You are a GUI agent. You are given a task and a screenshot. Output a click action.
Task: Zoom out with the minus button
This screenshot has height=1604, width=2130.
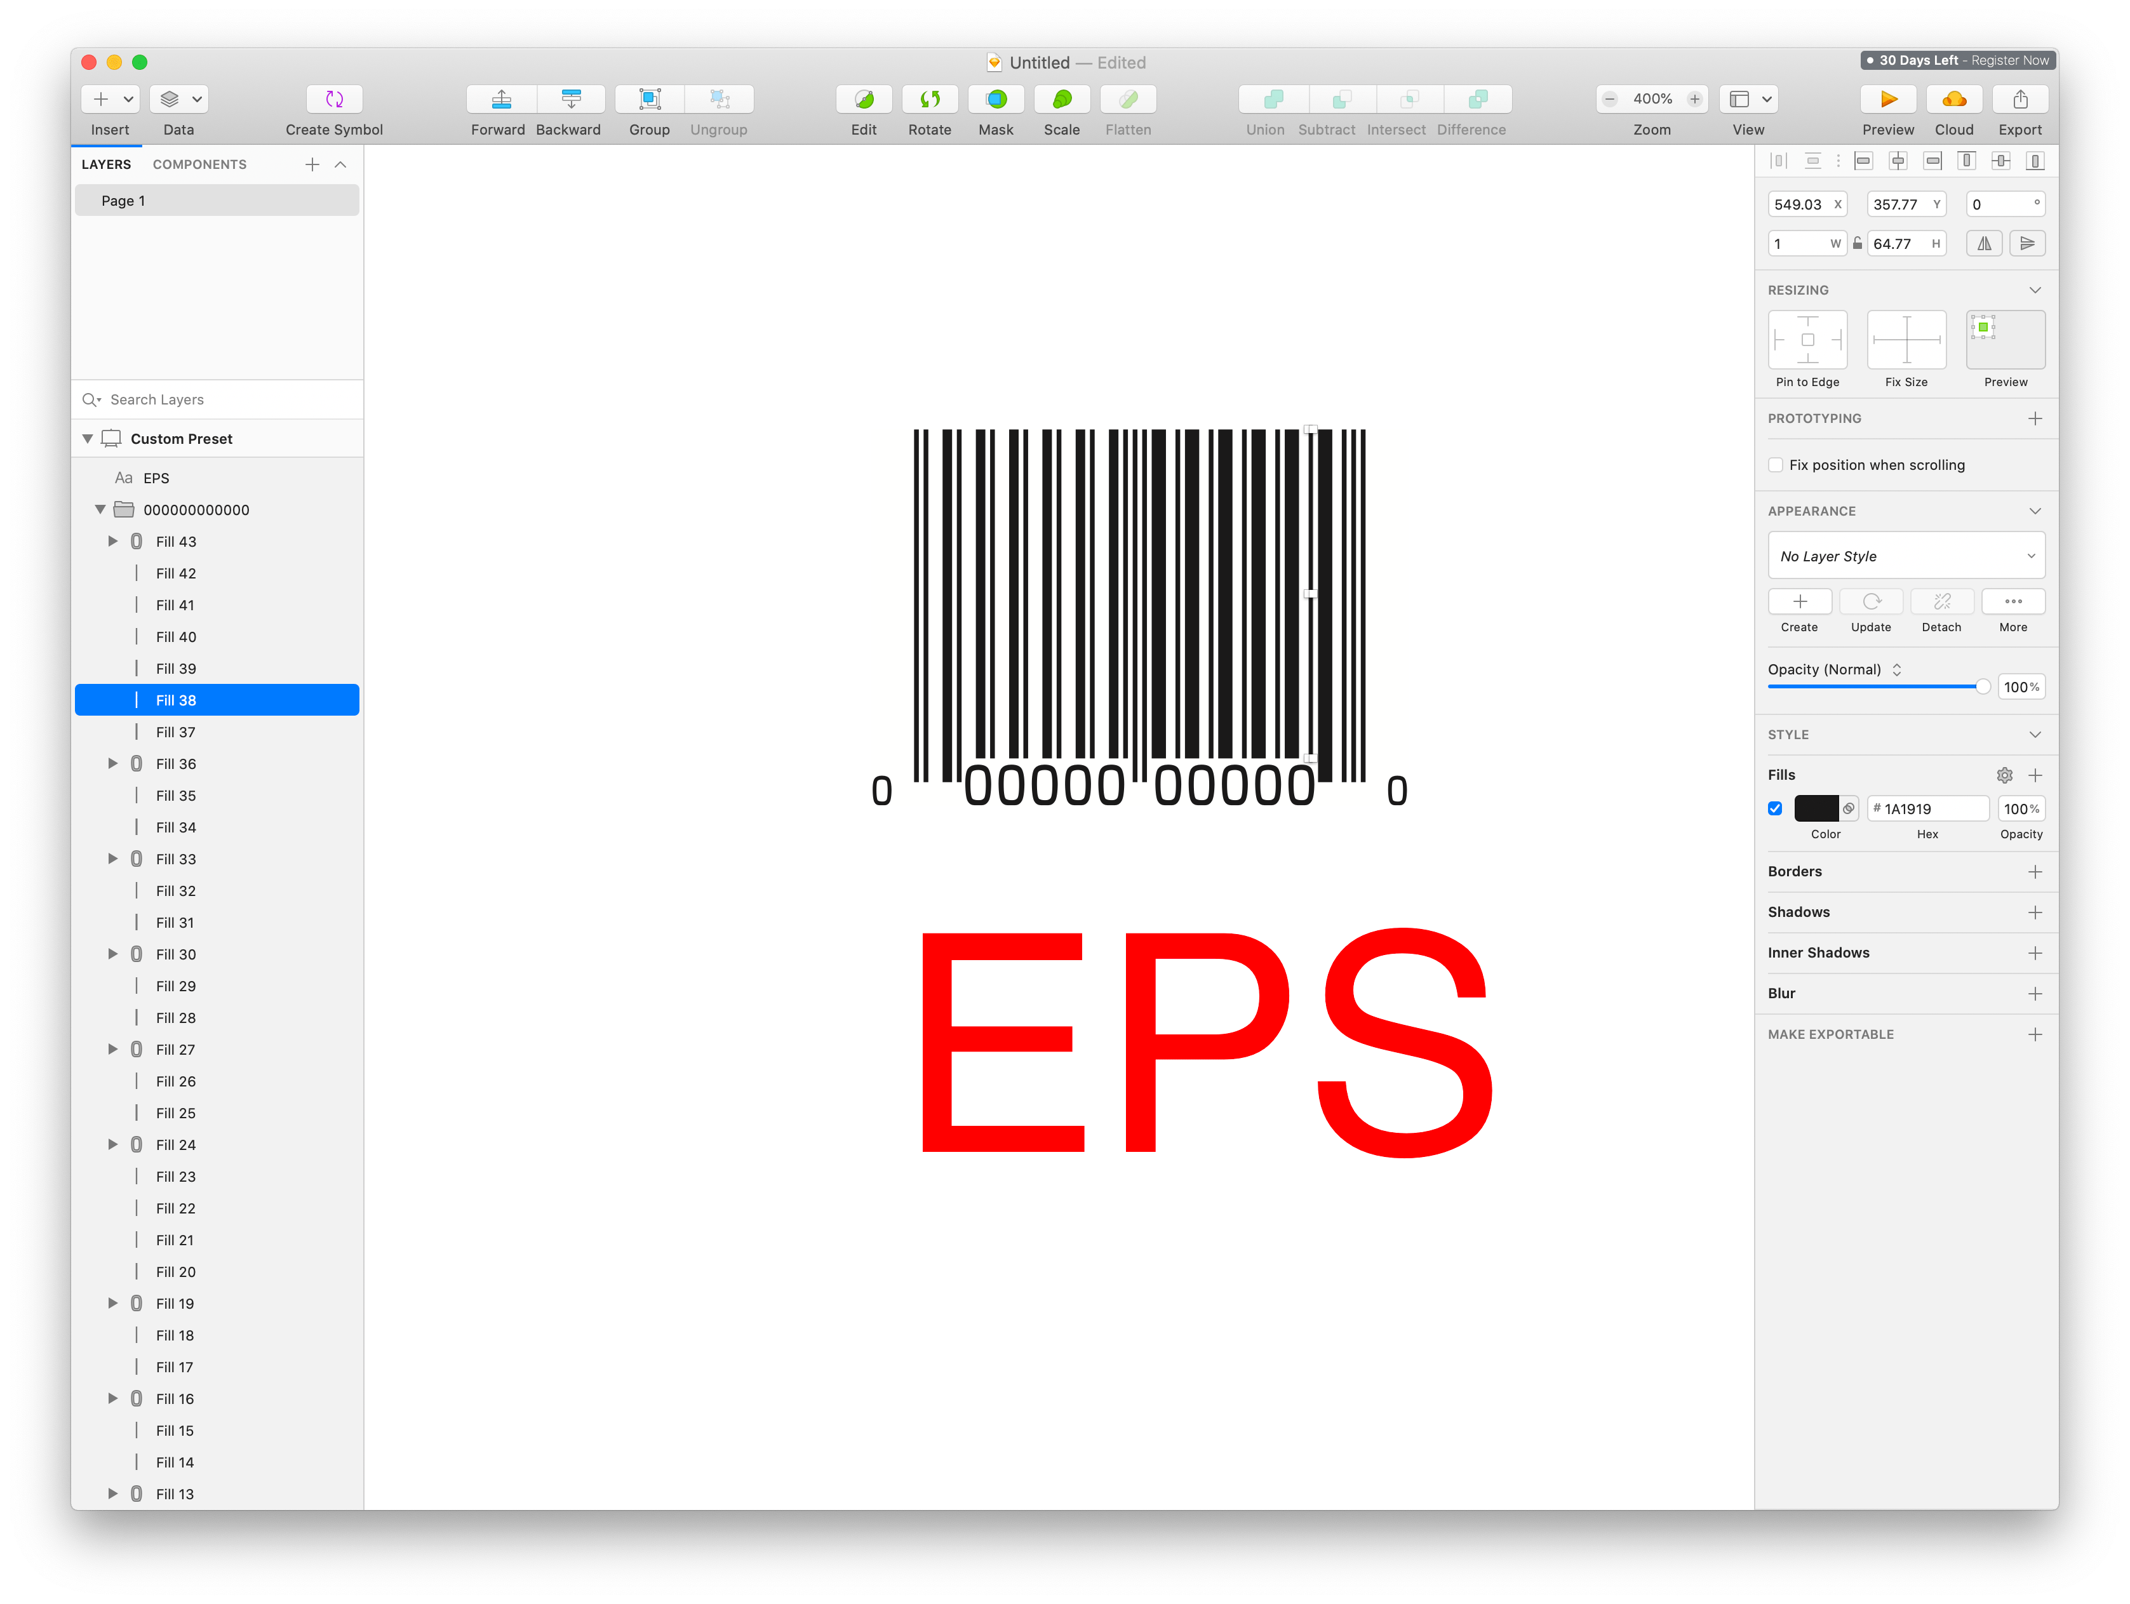click(x=1609, y=99)
